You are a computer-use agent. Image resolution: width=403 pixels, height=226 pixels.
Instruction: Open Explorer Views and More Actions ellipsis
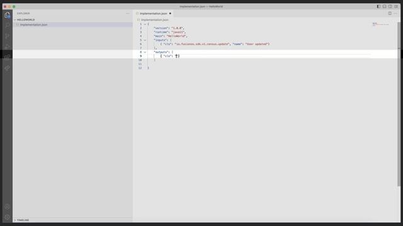[x=128, y=13]
